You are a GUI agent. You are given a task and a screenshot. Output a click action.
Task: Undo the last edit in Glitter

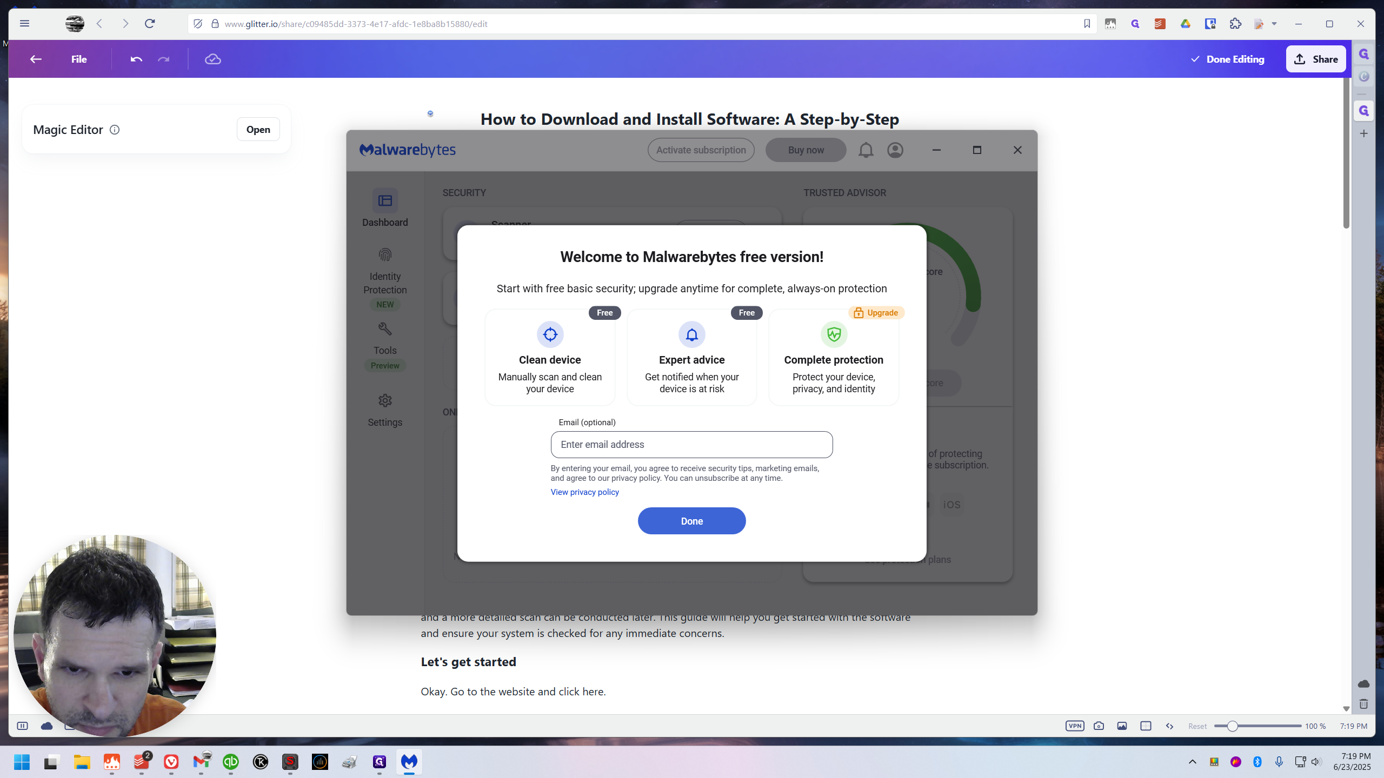pyautogui.click(x=136, y=59)
